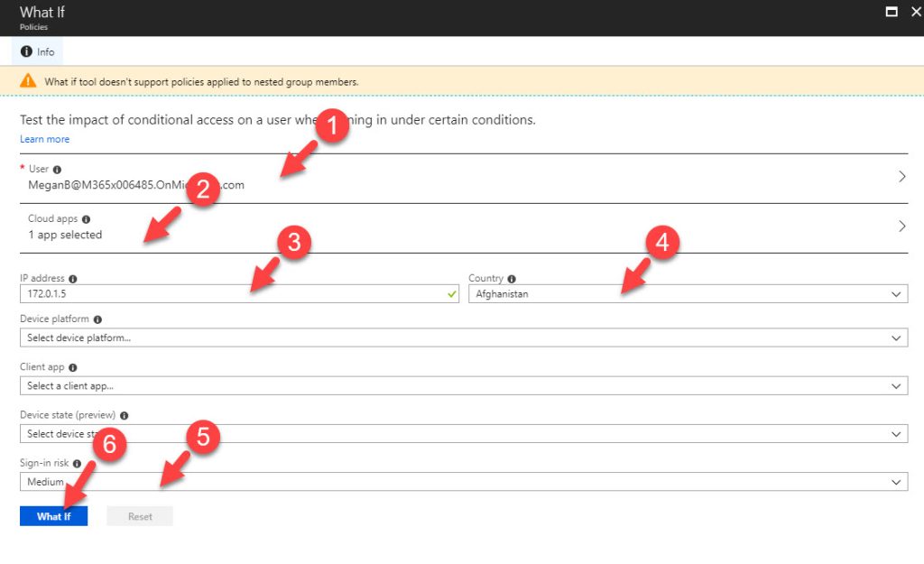
Task: Expand the Cloud apps selection row
Action: tap(901, 227)
